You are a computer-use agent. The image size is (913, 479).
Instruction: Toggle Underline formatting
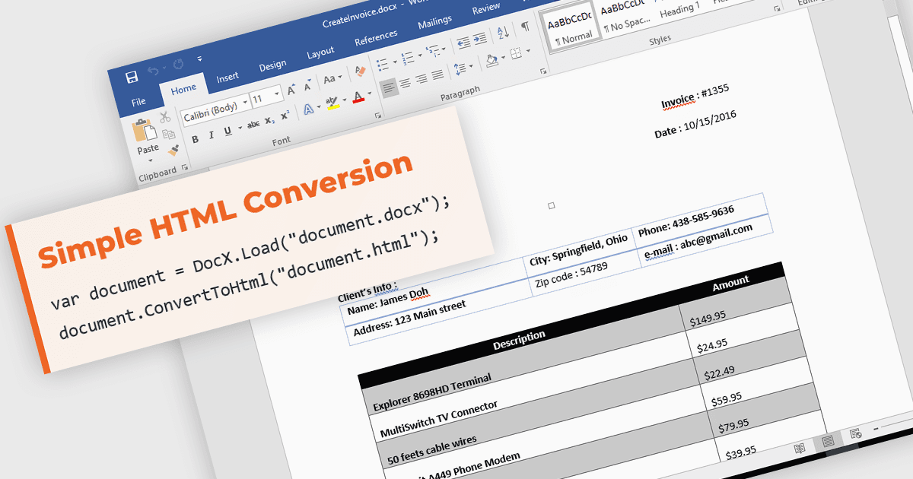227,131
